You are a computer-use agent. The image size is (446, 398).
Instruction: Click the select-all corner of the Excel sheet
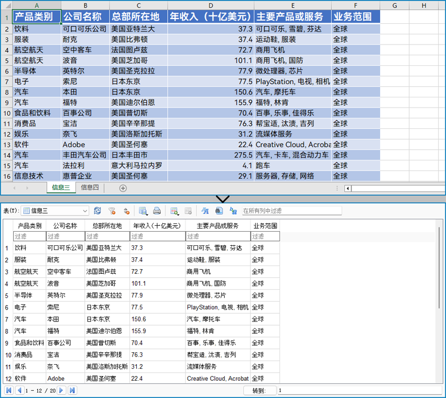click(7, 5)
